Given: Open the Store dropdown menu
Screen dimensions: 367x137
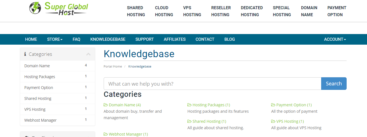Looking at the screenshot, I should pos(55,39).
